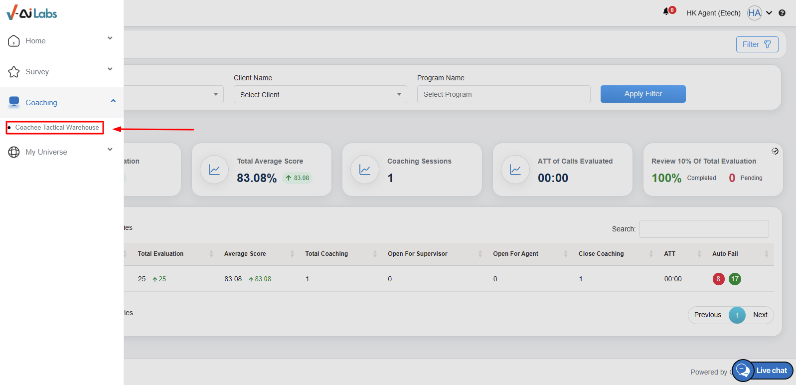Click the Total Average Score chart icon
This screenshot has width=796, height=385.
tap(214, 170)
